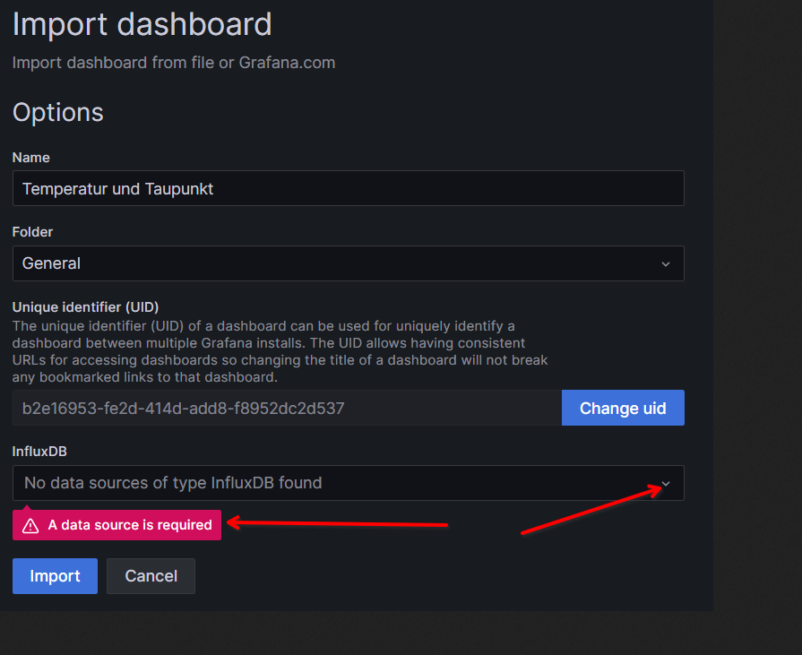The height and width of the screenshot is (655, 802).
Task: Click the Unique identifier (UID) label
Action: [x=85, y=306]
